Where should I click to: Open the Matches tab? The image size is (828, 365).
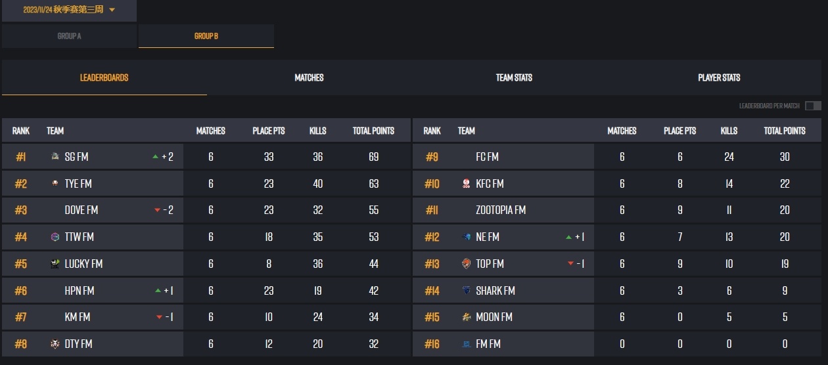[x=309, y=77]
